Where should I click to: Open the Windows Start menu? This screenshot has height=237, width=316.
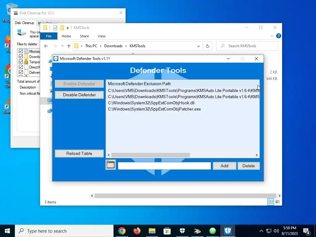tap(7, 231)
